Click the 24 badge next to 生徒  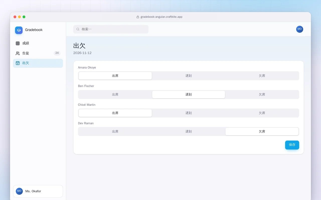(x=57, y=53)
